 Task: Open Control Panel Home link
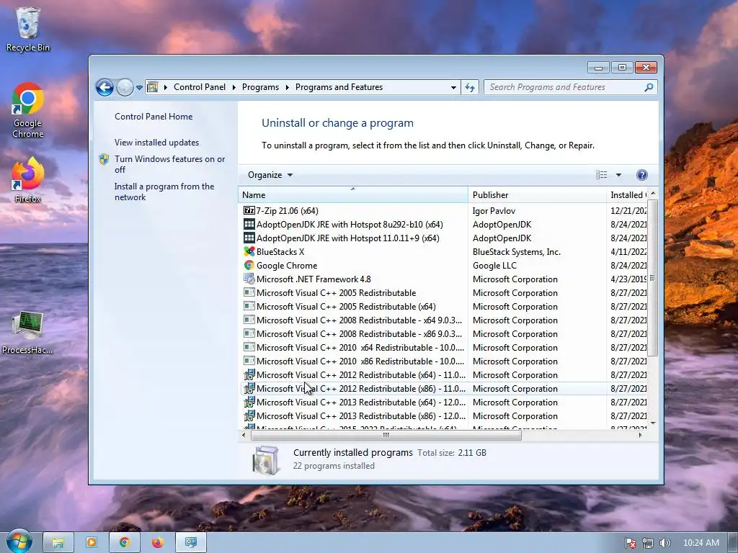(x=154, y=117)
